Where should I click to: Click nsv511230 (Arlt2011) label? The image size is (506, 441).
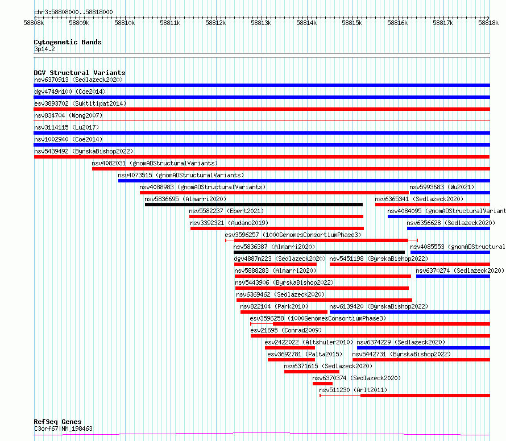[353, 390]
